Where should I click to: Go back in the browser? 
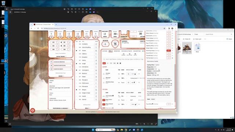tap(32, 29)
